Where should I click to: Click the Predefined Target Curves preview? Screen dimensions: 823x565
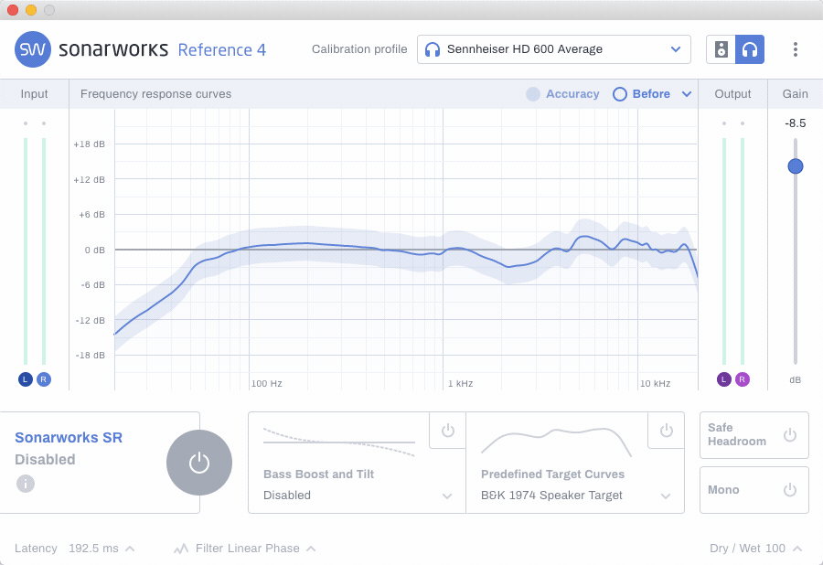556,442
